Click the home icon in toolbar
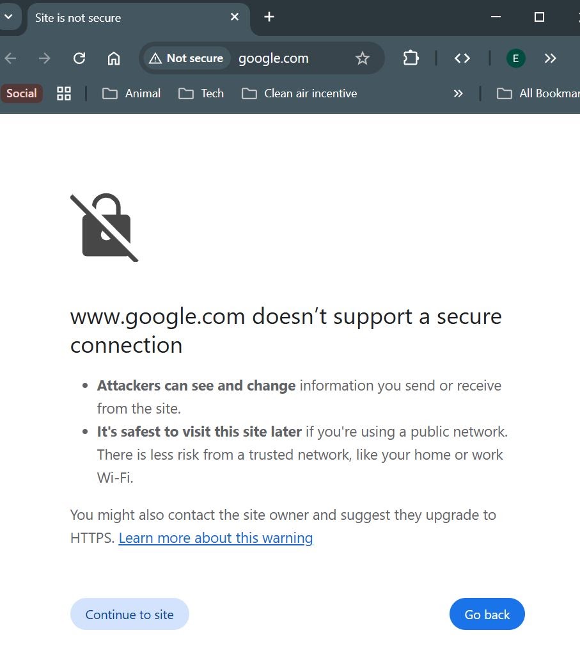 (114, 58)
